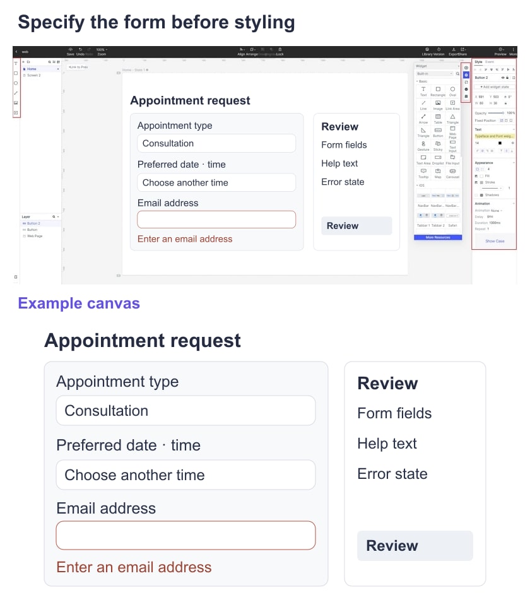This screenshot has height=612, width=530.
Task: Add a Sticky widget from the Widget panel
Action: click(438, 146)
